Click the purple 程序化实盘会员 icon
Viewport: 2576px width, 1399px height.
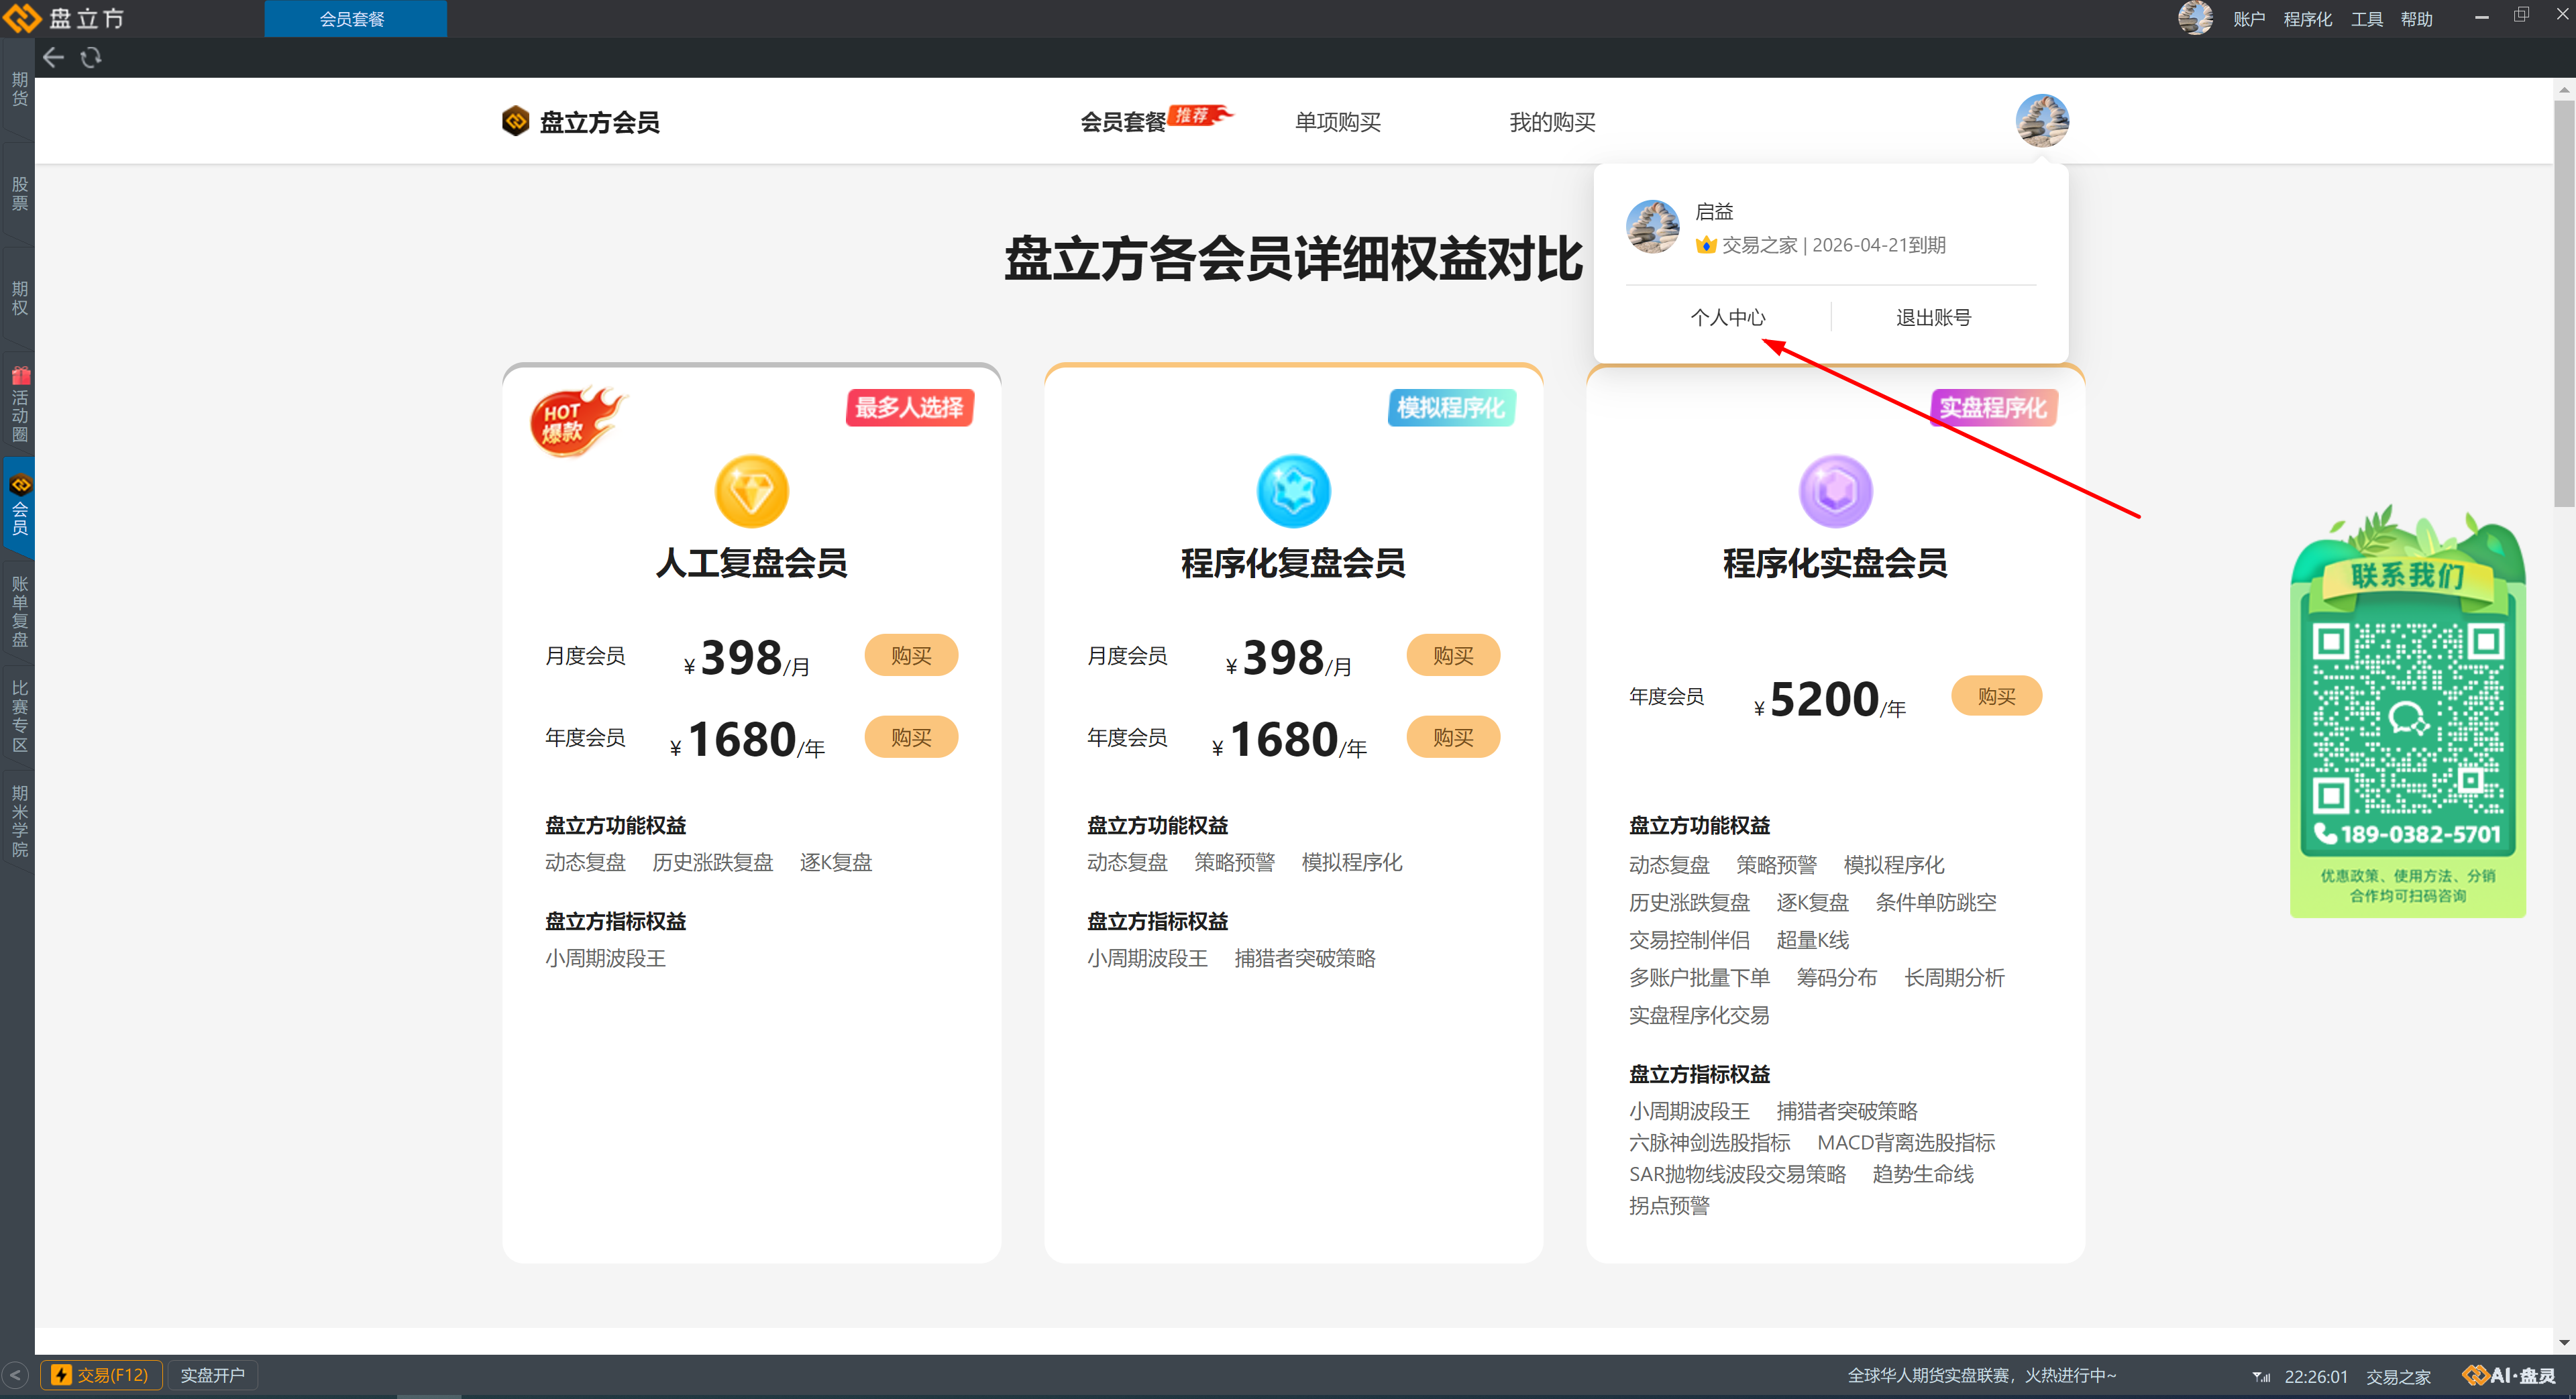click(1835, 491)
